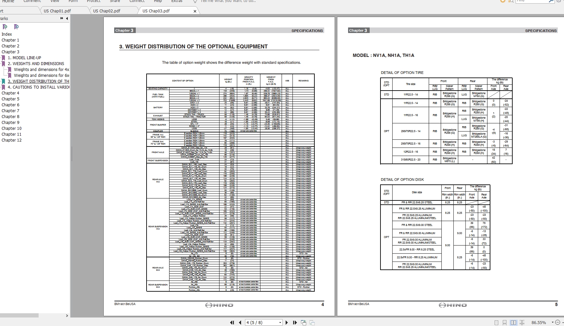
Task: Click bookmark icon beside 1. MODEL LINE-UP
Action: tap(3, 58)
